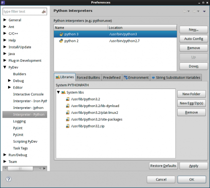The width and height of the screenshot is (210, 188).
Task: Select PyUnit preferences
Action: 18,135
